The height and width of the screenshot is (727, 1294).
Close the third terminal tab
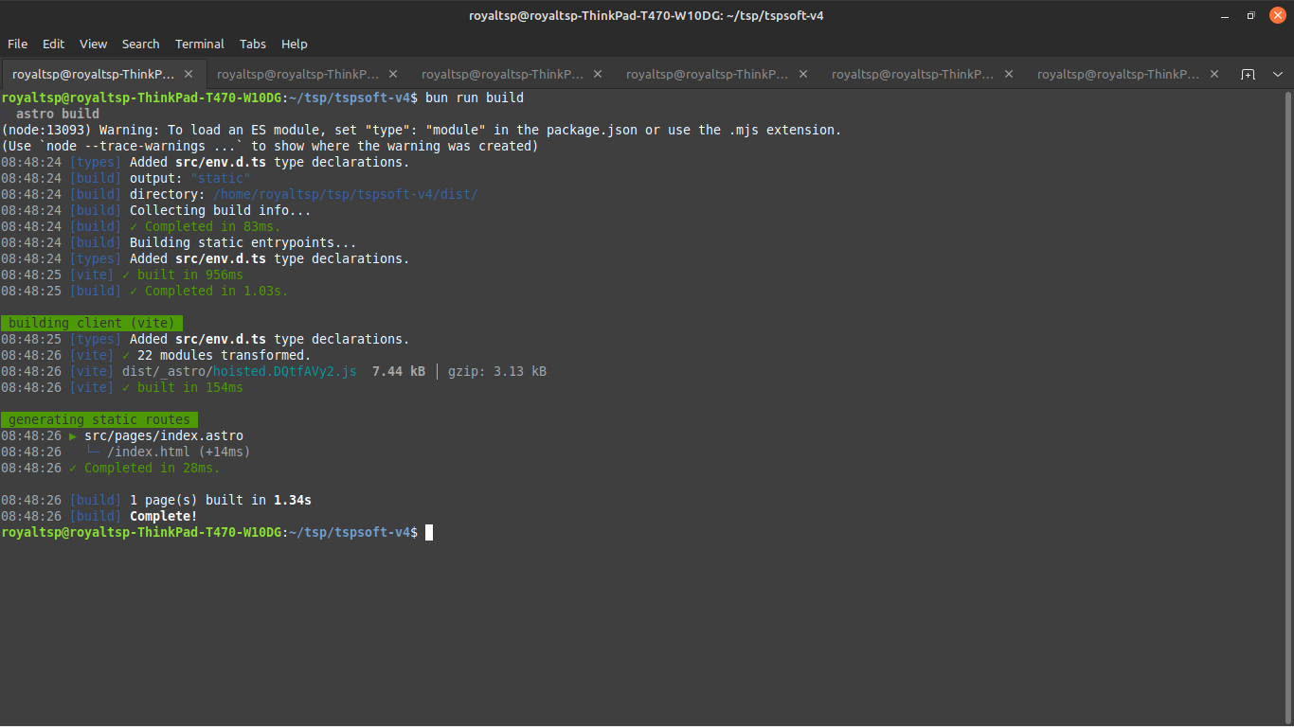598,74
